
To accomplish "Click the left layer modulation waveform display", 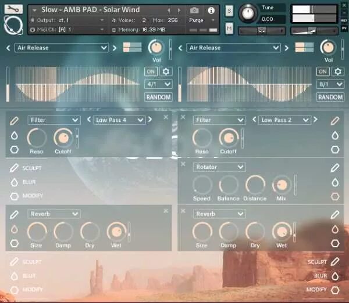I will [77, 84].
